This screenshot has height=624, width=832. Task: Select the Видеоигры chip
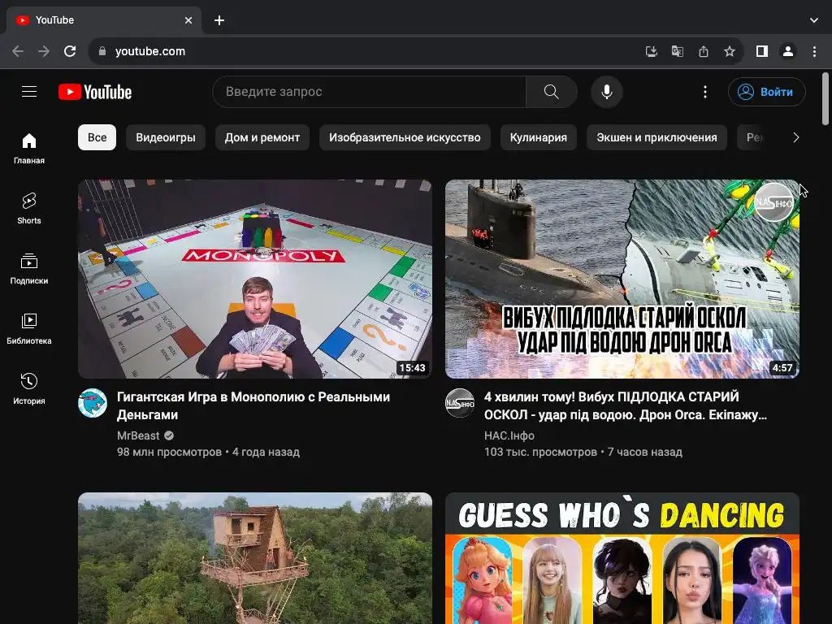[166, 137]
